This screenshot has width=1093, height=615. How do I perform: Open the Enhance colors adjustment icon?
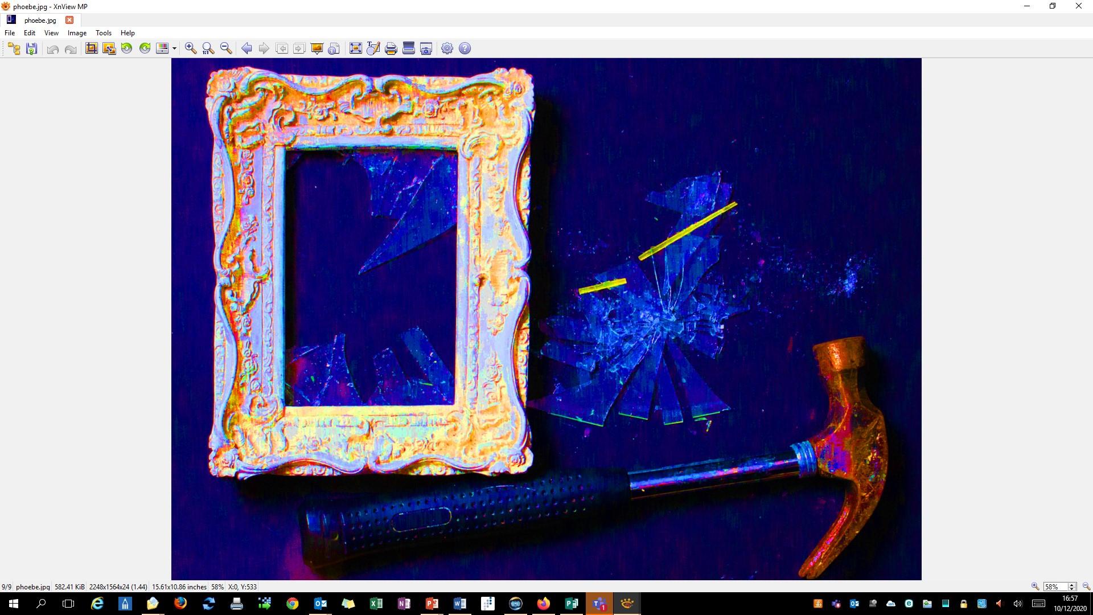pyautogui.click(x=162, y=48)
